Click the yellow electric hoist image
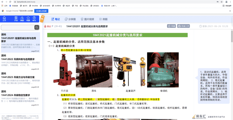233x120 pixels. [124, 71]
